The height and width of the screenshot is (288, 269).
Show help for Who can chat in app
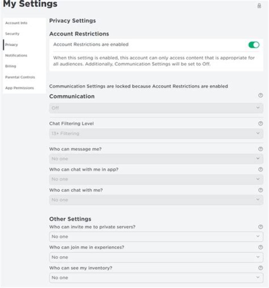pyautogui.click(x=260, y=170)
